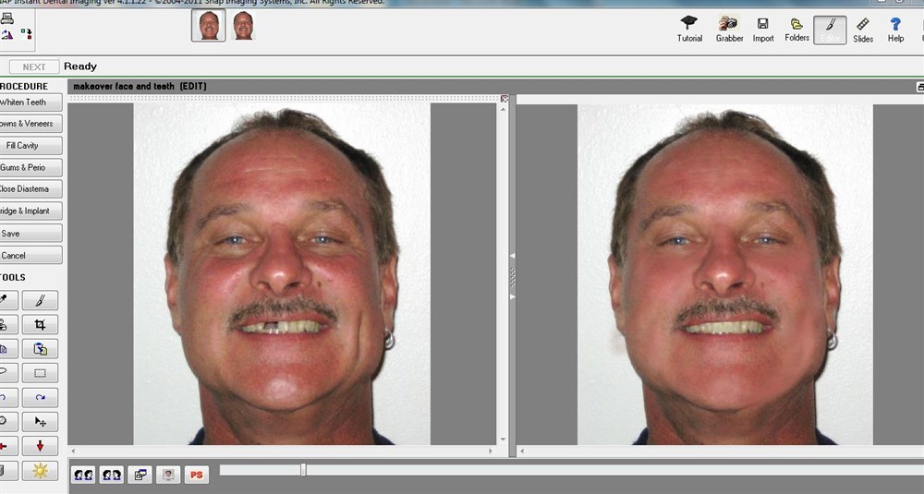Select Bridge & Implant procedure
This screenshot has width=924, height=494.
click(30, 211)
